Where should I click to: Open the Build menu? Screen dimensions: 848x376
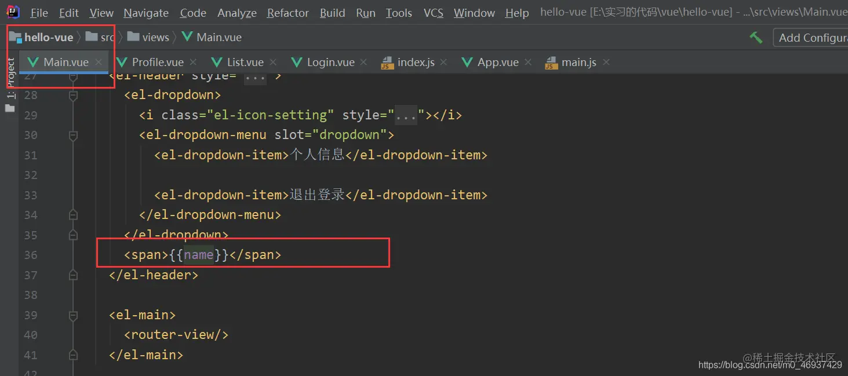(x=332, y=13)
